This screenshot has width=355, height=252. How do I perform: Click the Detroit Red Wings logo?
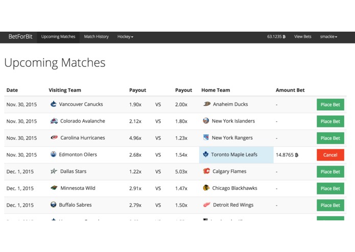207,205
